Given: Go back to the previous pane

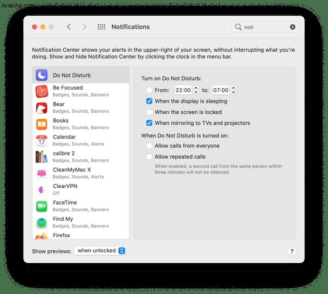Looking at the screenshot, I should (x=69, y=27).
